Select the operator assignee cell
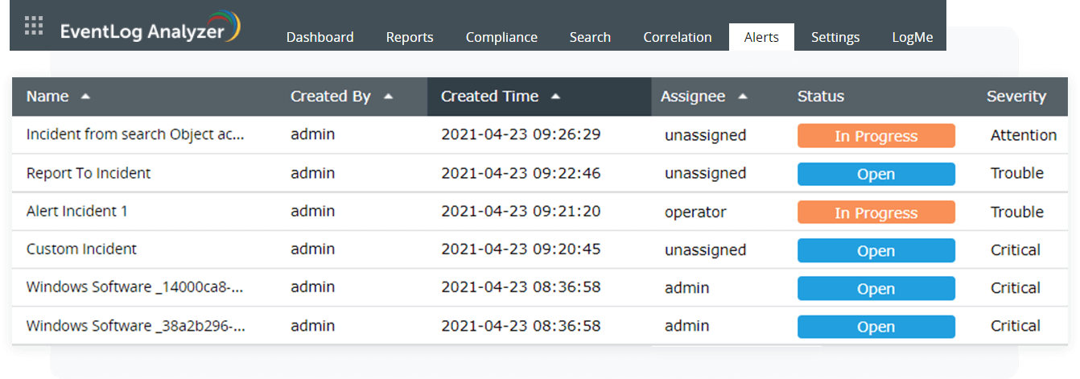The image size is (1080, 379). pyautogui.click(x=695, y=212)
